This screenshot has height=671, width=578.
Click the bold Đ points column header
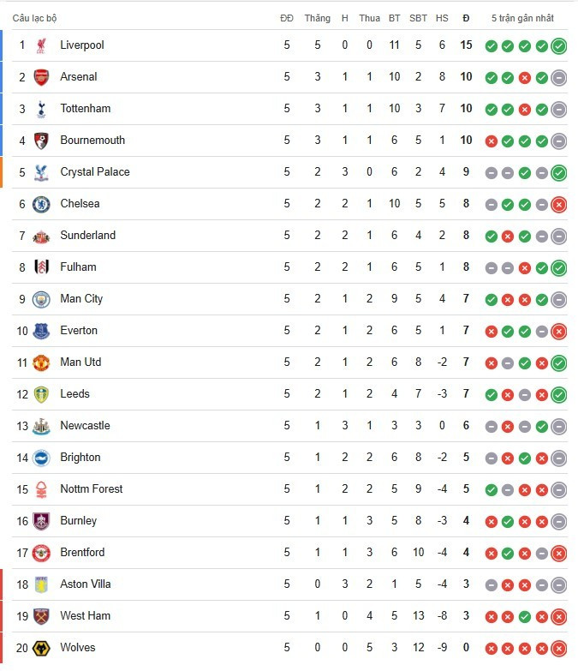coord(466,18)
